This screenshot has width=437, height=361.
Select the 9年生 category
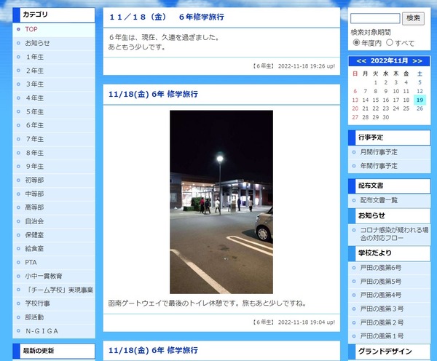(x=34, y=166)
